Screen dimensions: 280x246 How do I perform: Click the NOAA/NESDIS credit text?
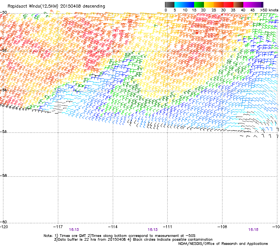[x=223, y=244]
